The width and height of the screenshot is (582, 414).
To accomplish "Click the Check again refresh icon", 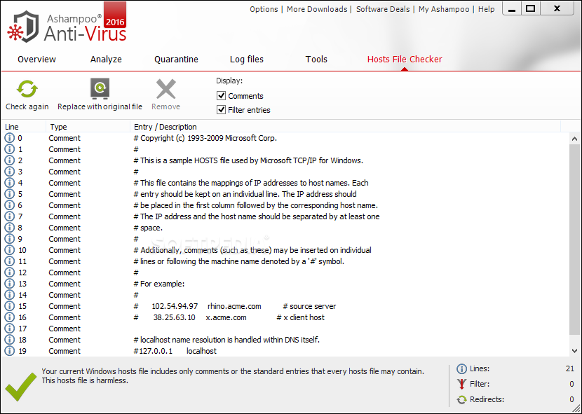I will pos(27,90).
